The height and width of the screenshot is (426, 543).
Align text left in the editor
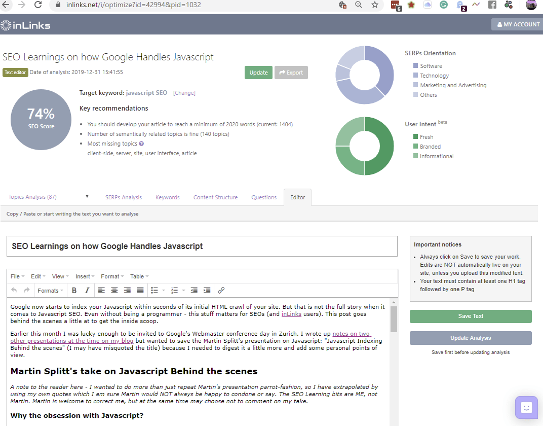tap(101, 291)
